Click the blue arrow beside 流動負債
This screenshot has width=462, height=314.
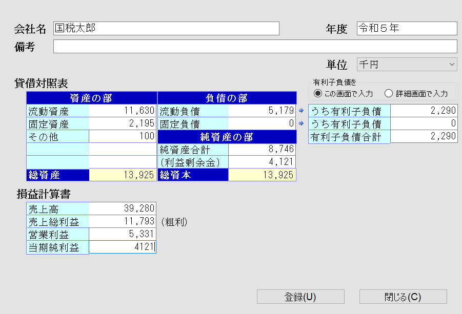click(300, 110)
